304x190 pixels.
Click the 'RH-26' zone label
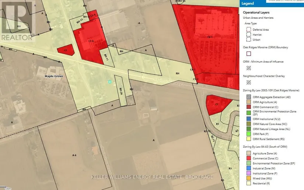[x=121, y=91]
